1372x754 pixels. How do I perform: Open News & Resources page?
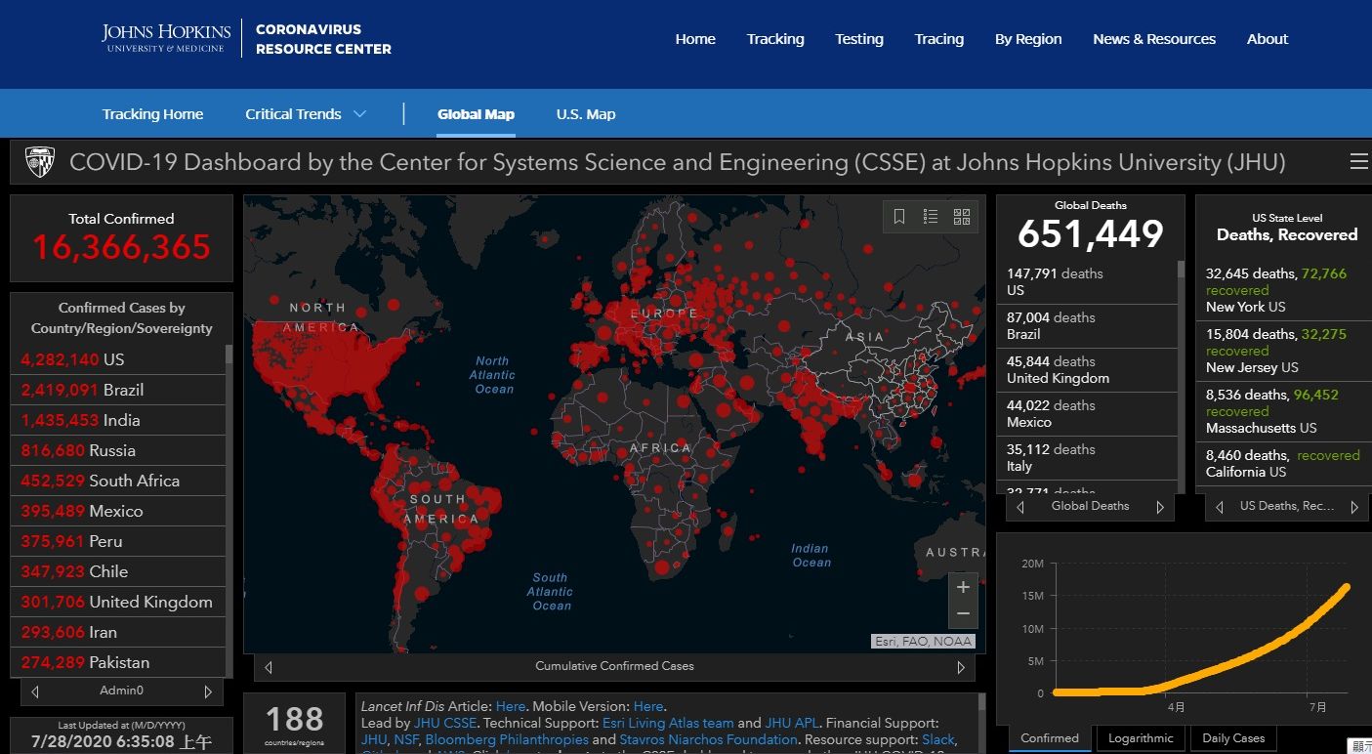pyautogui.click(x=1154, y=39)
